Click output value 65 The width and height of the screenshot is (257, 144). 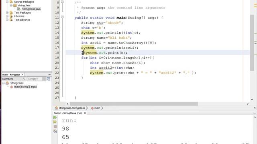[x=65, y=137]
